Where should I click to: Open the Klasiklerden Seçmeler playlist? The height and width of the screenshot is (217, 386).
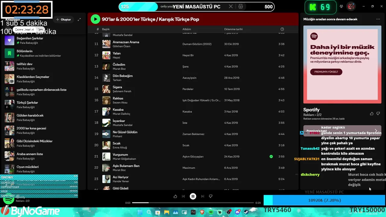(43, 79)
